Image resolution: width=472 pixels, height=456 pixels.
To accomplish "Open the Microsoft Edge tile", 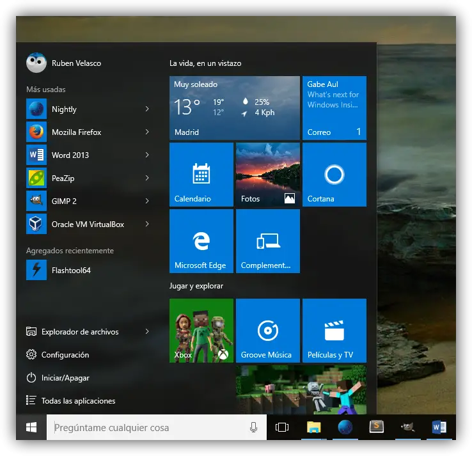I will coord(201,241).
